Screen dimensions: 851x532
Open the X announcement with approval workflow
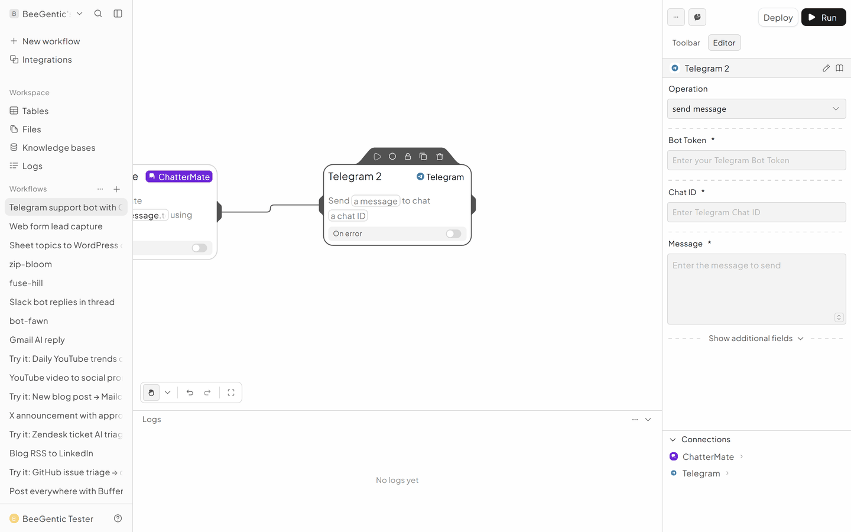tap(66, 416)
